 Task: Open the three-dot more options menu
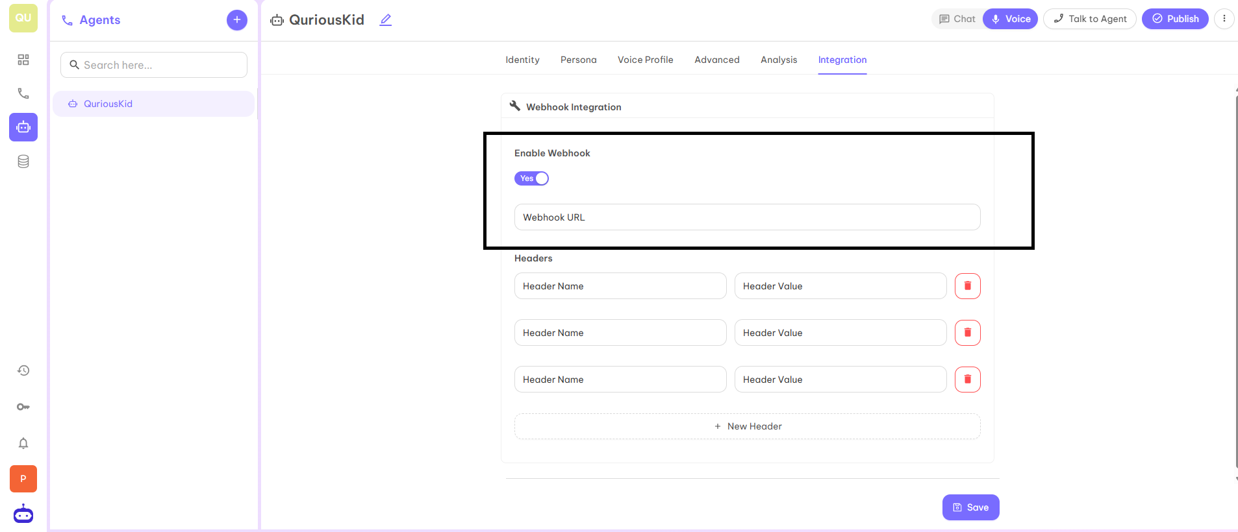(x=1224, y=19)
